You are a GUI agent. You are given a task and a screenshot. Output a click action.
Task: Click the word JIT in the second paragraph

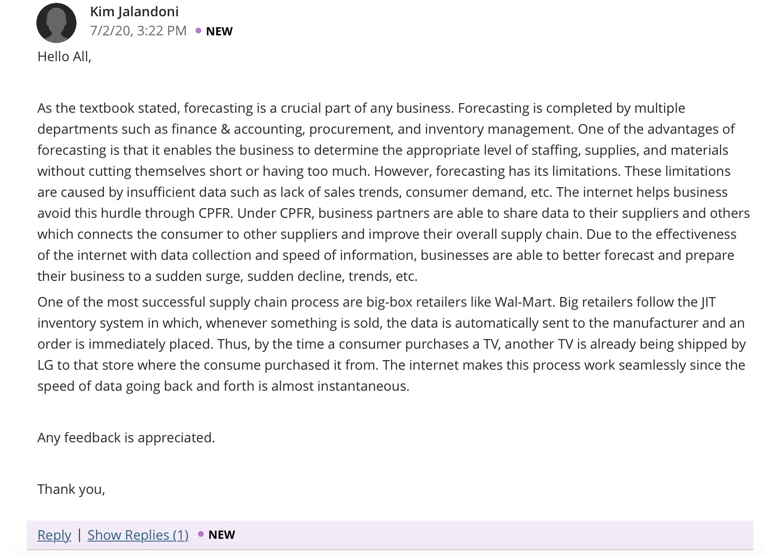(x=709, y=302)
